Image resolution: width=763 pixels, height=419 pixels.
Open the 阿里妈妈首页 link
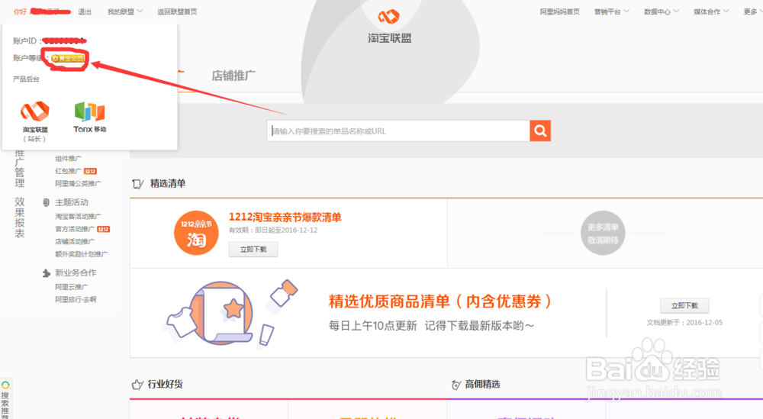[559, 11]
